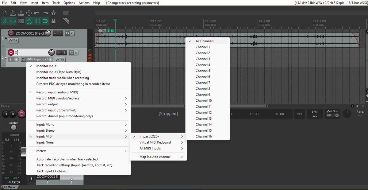Open the Options menu
Screen dimensions: 368x190
tap(69, 3)
